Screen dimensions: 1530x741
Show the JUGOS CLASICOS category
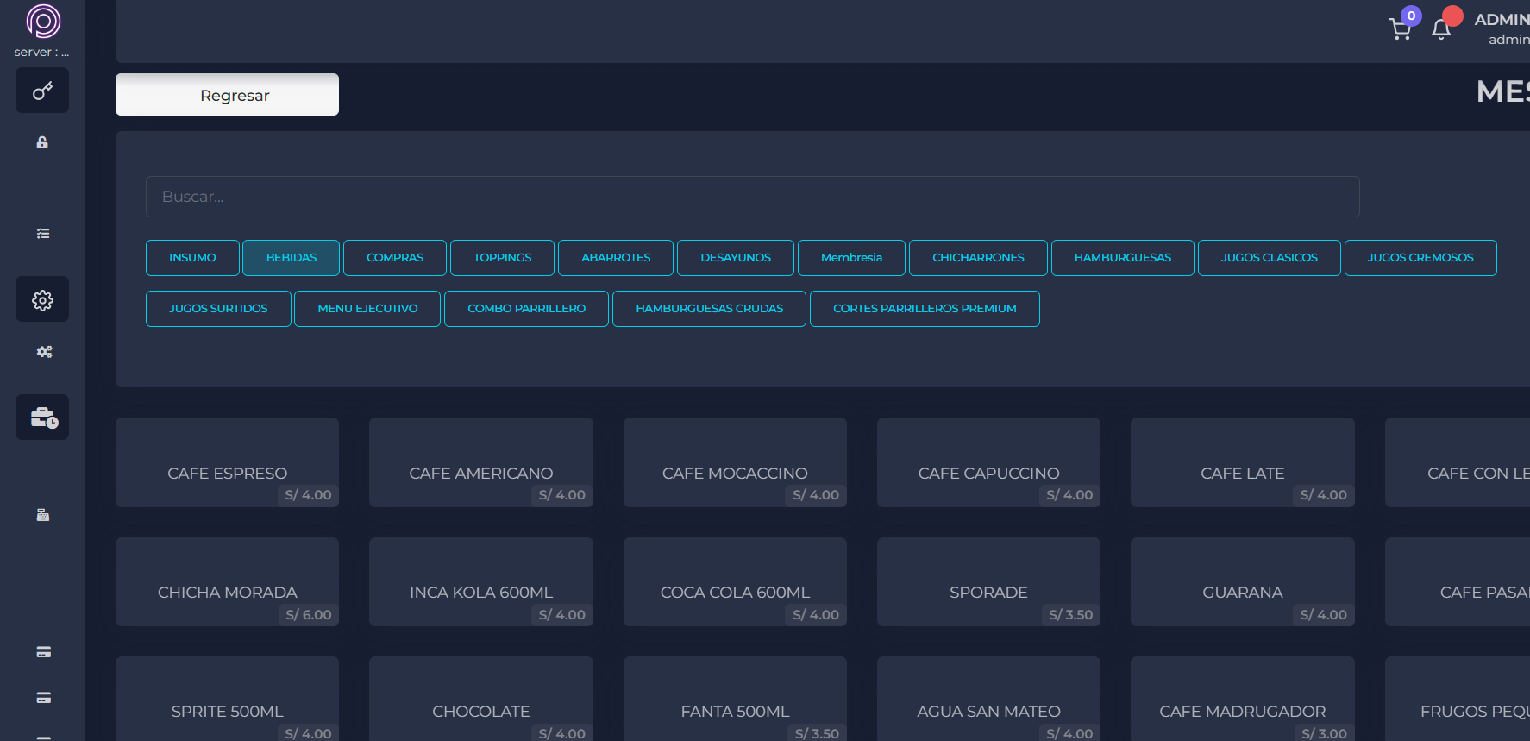tap(1270, 258)
